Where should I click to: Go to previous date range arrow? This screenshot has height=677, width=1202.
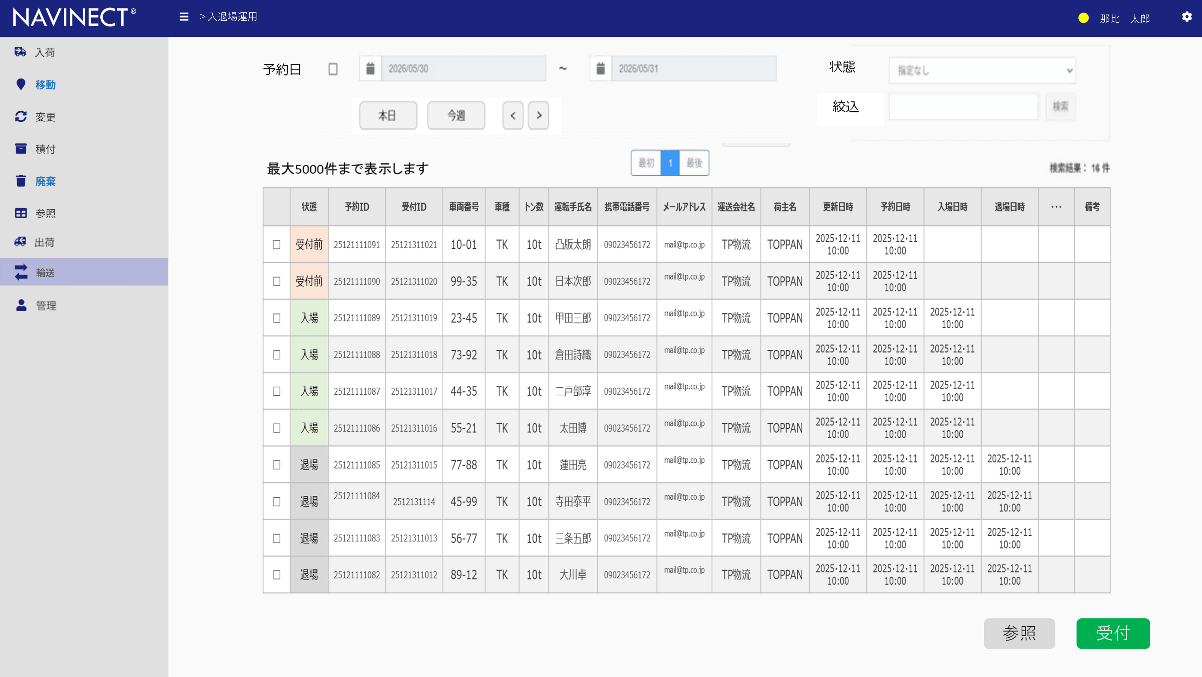coord(513,115)
